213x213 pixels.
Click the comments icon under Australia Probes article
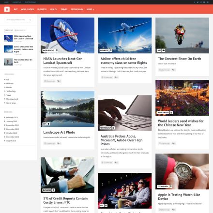(116, 163)
